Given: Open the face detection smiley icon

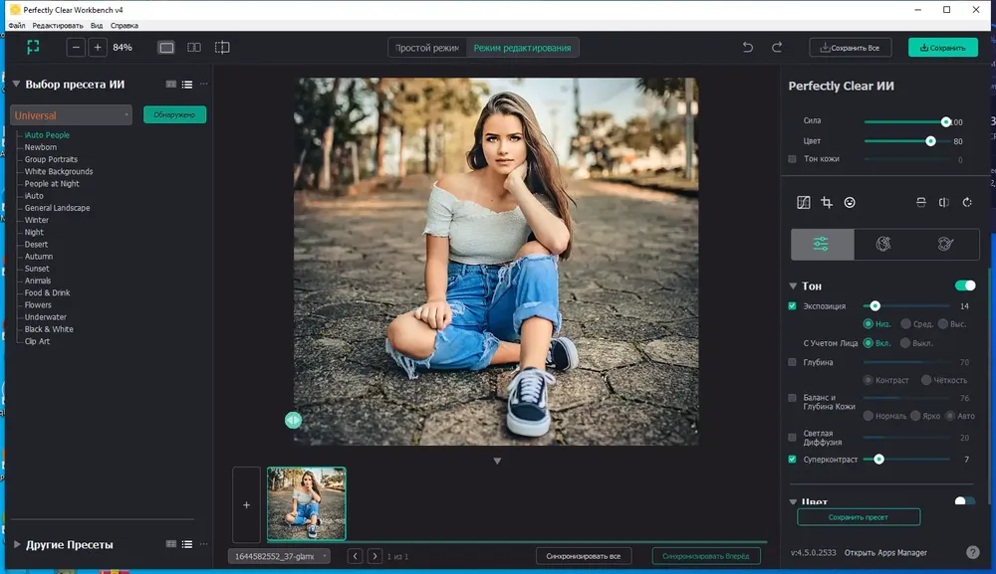Looking at the screenshot, I should [x=850, y=202].
